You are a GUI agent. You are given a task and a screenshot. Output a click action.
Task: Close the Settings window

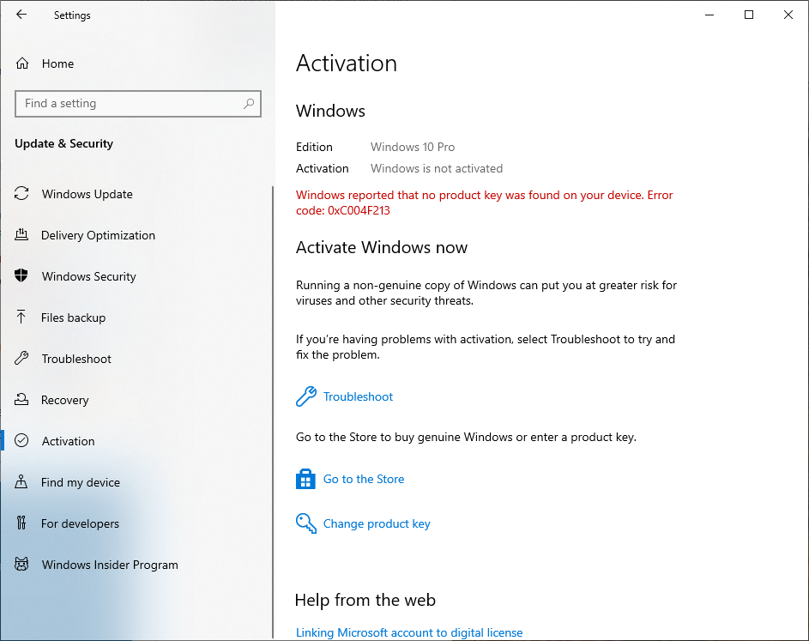click(x=788, y=15)
